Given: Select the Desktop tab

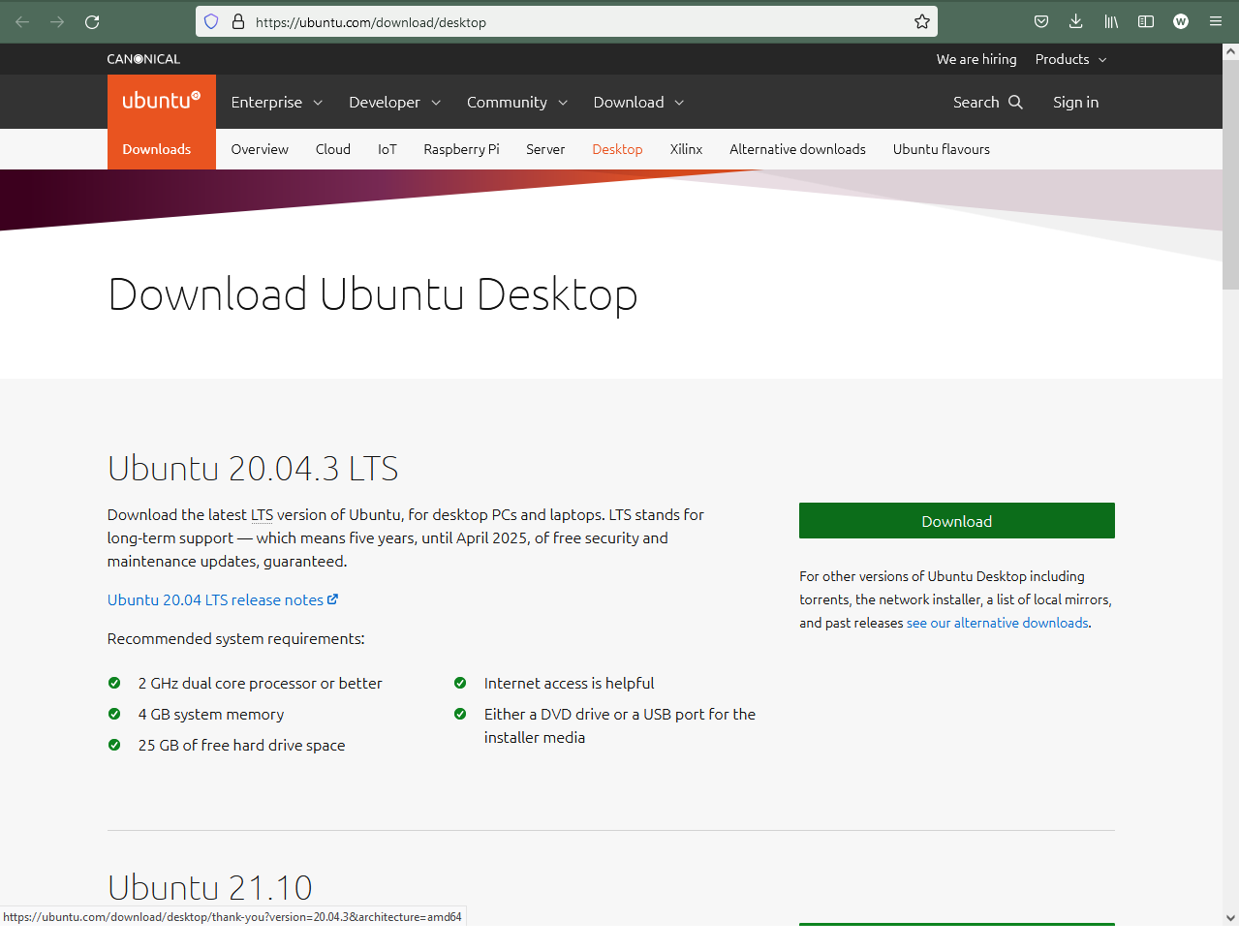Looking at the screenshot, I should click(617, 149).
